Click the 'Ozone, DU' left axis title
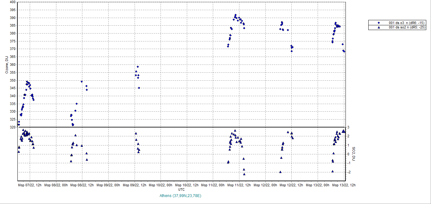The height and width of the screenshot is (204, 431). (7, 65)
